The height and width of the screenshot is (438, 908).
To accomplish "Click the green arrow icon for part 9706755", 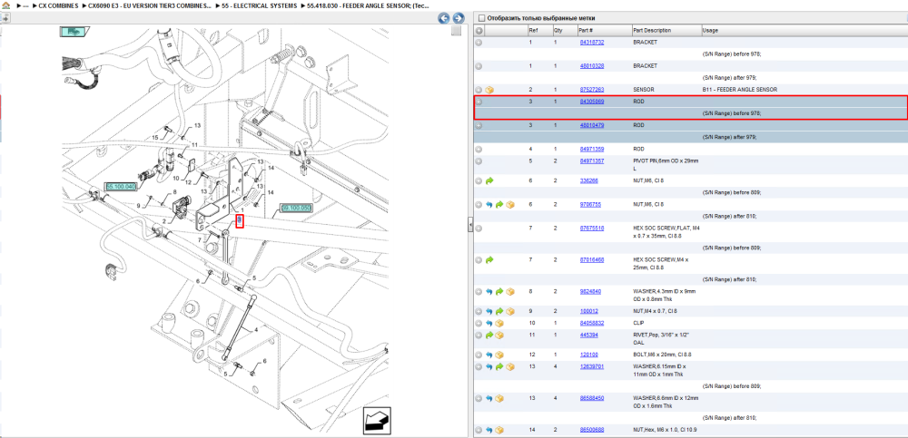I will coord(499,205).
